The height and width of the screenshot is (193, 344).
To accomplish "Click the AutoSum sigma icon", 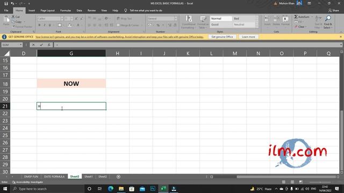I will (x=296, y=17).
